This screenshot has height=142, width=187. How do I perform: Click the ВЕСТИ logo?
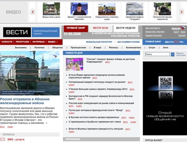[17, 32]
